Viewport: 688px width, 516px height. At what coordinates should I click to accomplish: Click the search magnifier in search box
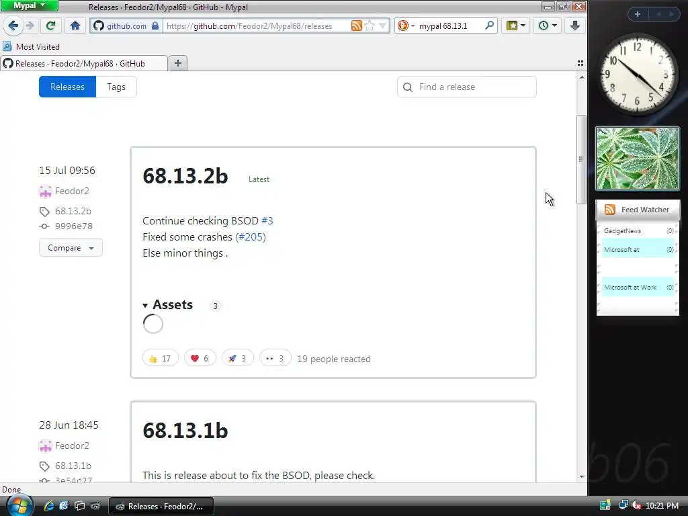(x=489, y=26)
